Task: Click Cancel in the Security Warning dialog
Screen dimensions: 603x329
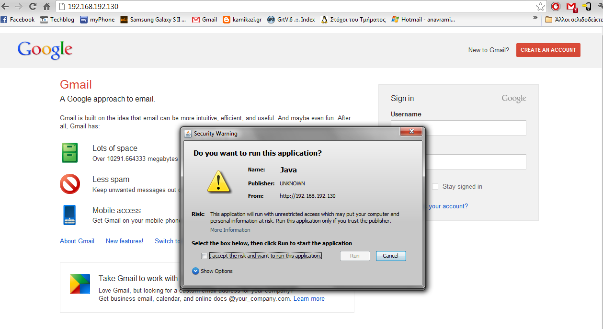Action: [x=391, y=256]
